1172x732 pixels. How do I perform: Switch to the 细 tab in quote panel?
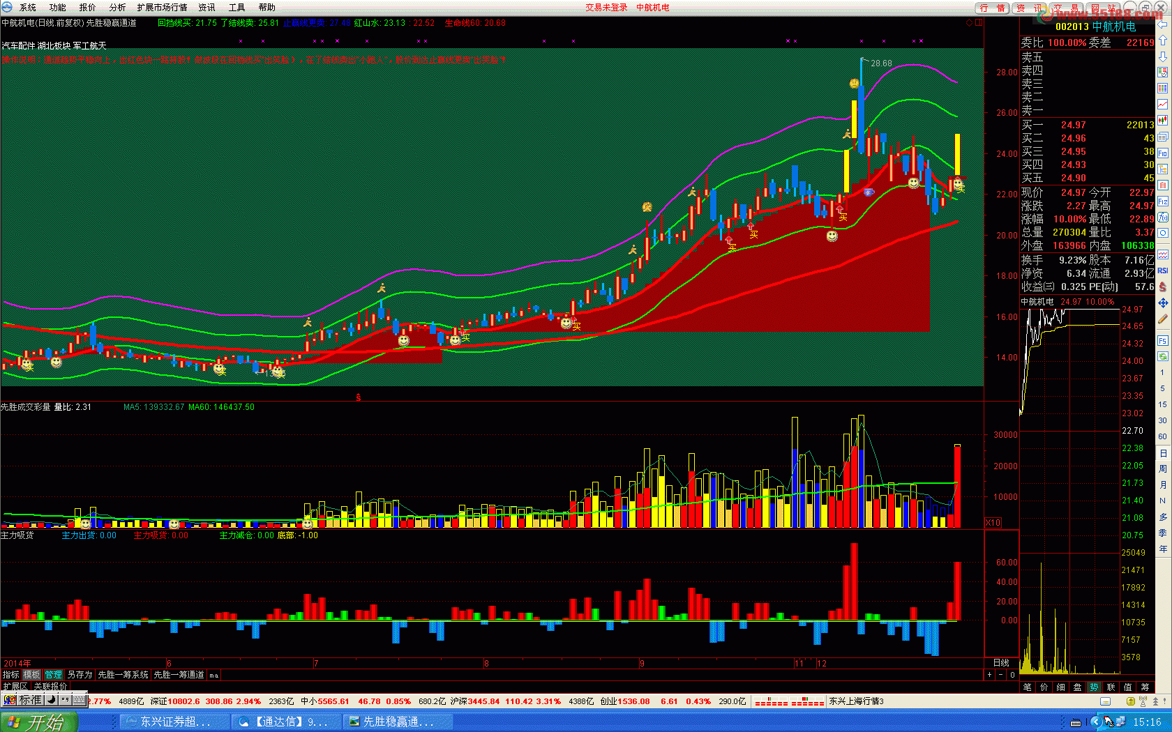[1061, 687]
